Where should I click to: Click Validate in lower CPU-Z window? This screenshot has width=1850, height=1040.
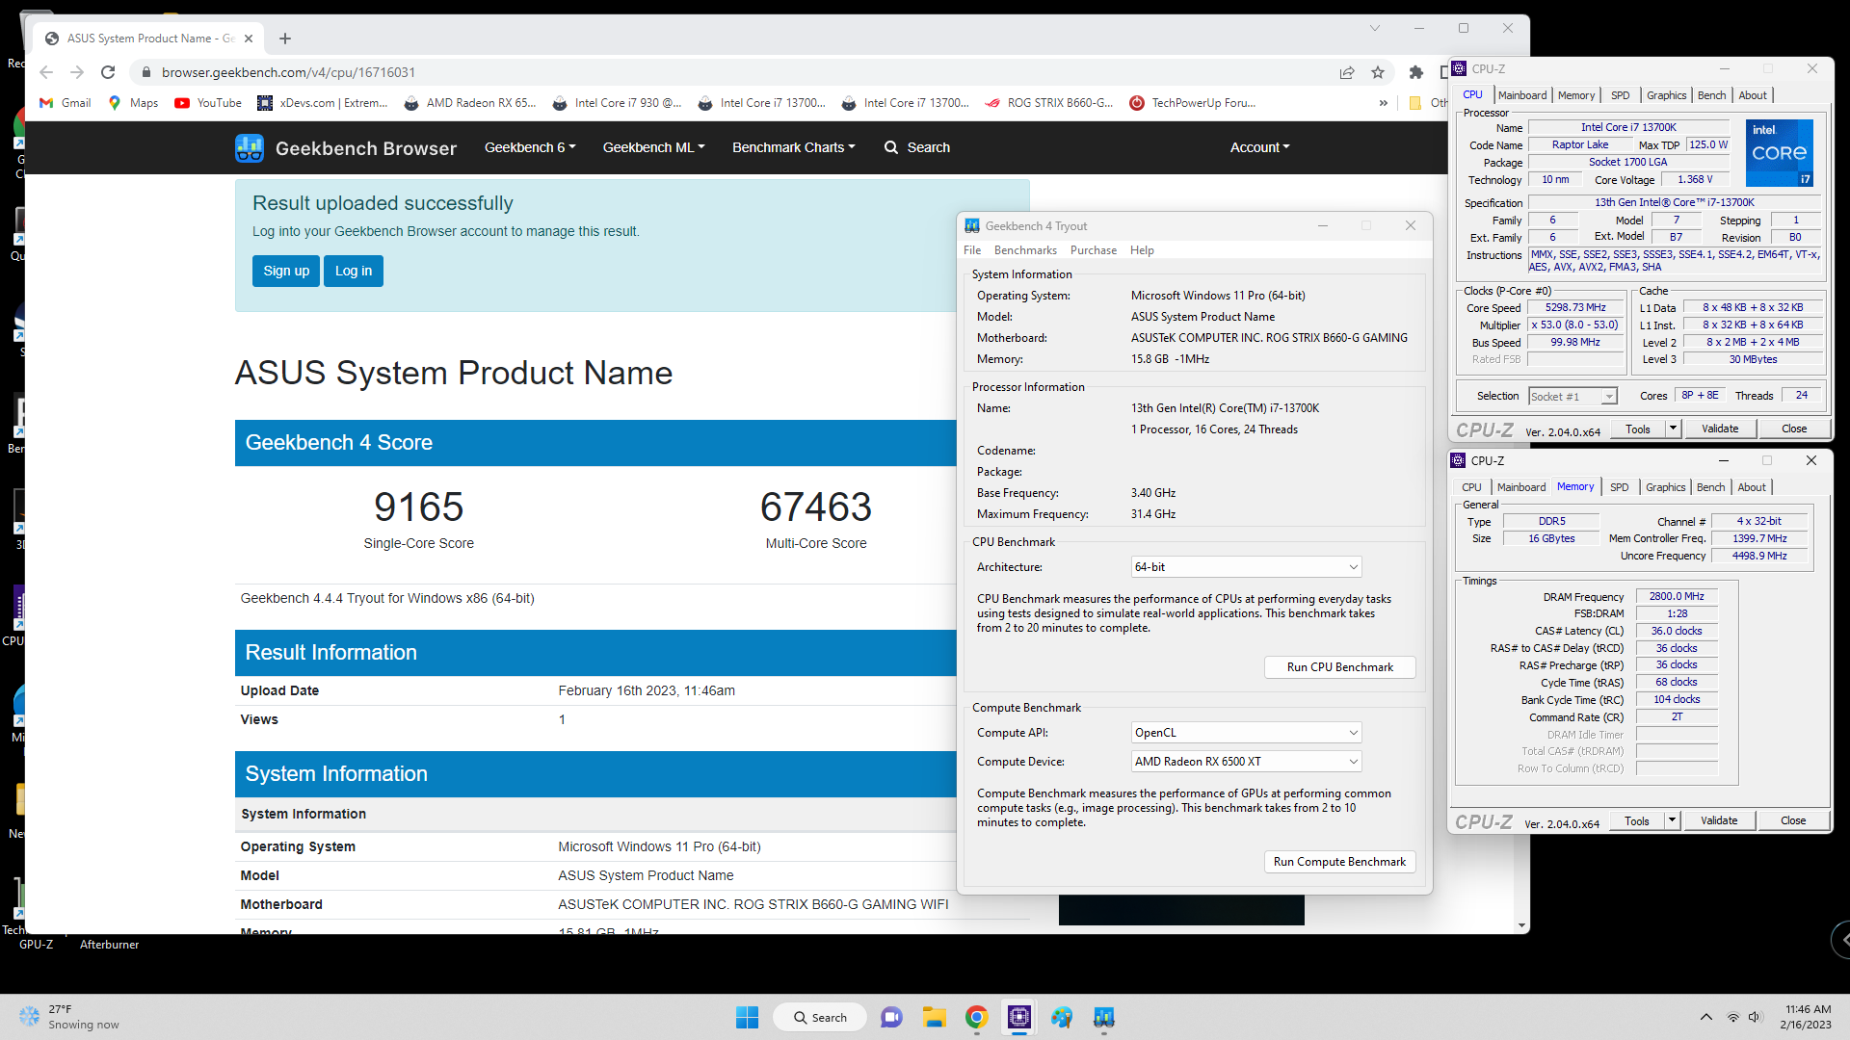pyautogui.click(x=1719, y=820)
